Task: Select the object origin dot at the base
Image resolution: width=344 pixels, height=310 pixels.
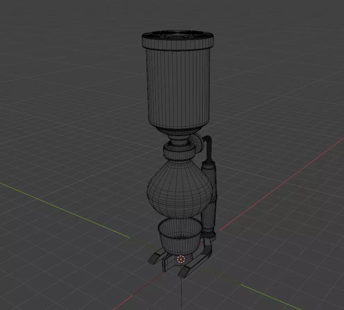Action: coord(181,259)
